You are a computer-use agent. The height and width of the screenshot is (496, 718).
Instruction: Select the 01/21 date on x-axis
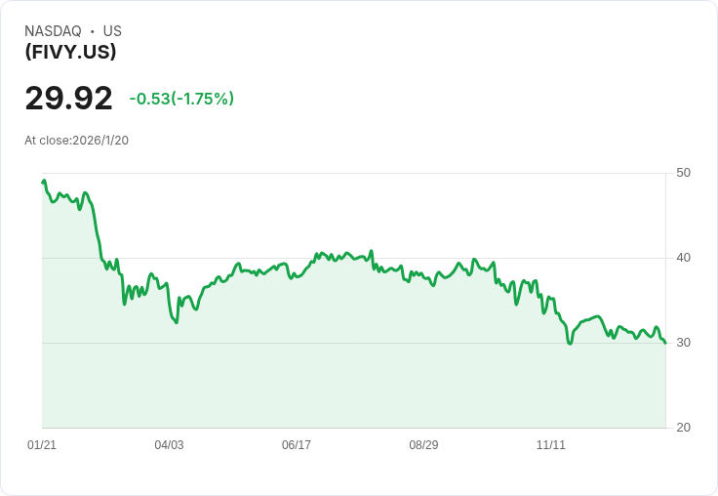(42, 444)
